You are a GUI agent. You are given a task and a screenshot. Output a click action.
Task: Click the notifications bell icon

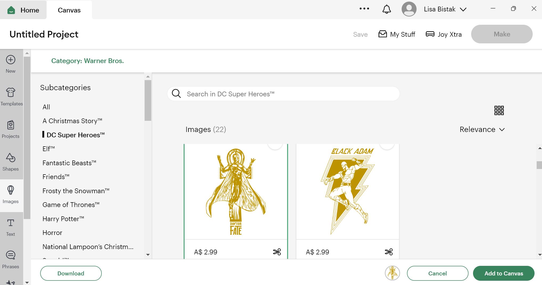pos(387,9)
